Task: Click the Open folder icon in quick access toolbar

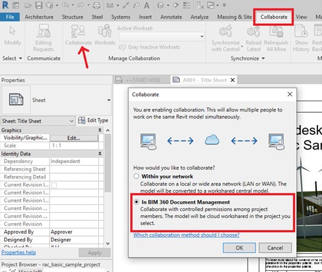Action: [x=28, y=5]
